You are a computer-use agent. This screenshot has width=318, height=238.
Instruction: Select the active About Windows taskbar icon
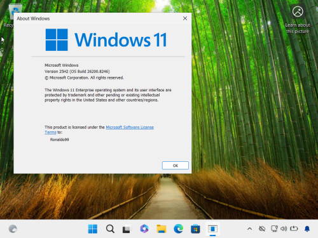(x=212, y=228)
